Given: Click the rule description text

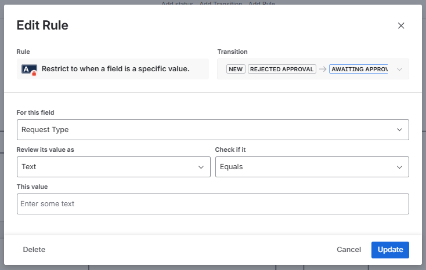Looking at the screenshot, I should tap(115, 69).
